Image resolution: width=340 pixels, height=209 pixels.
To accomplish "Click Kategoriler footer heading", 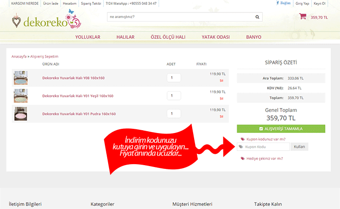I will coord(102,204).
